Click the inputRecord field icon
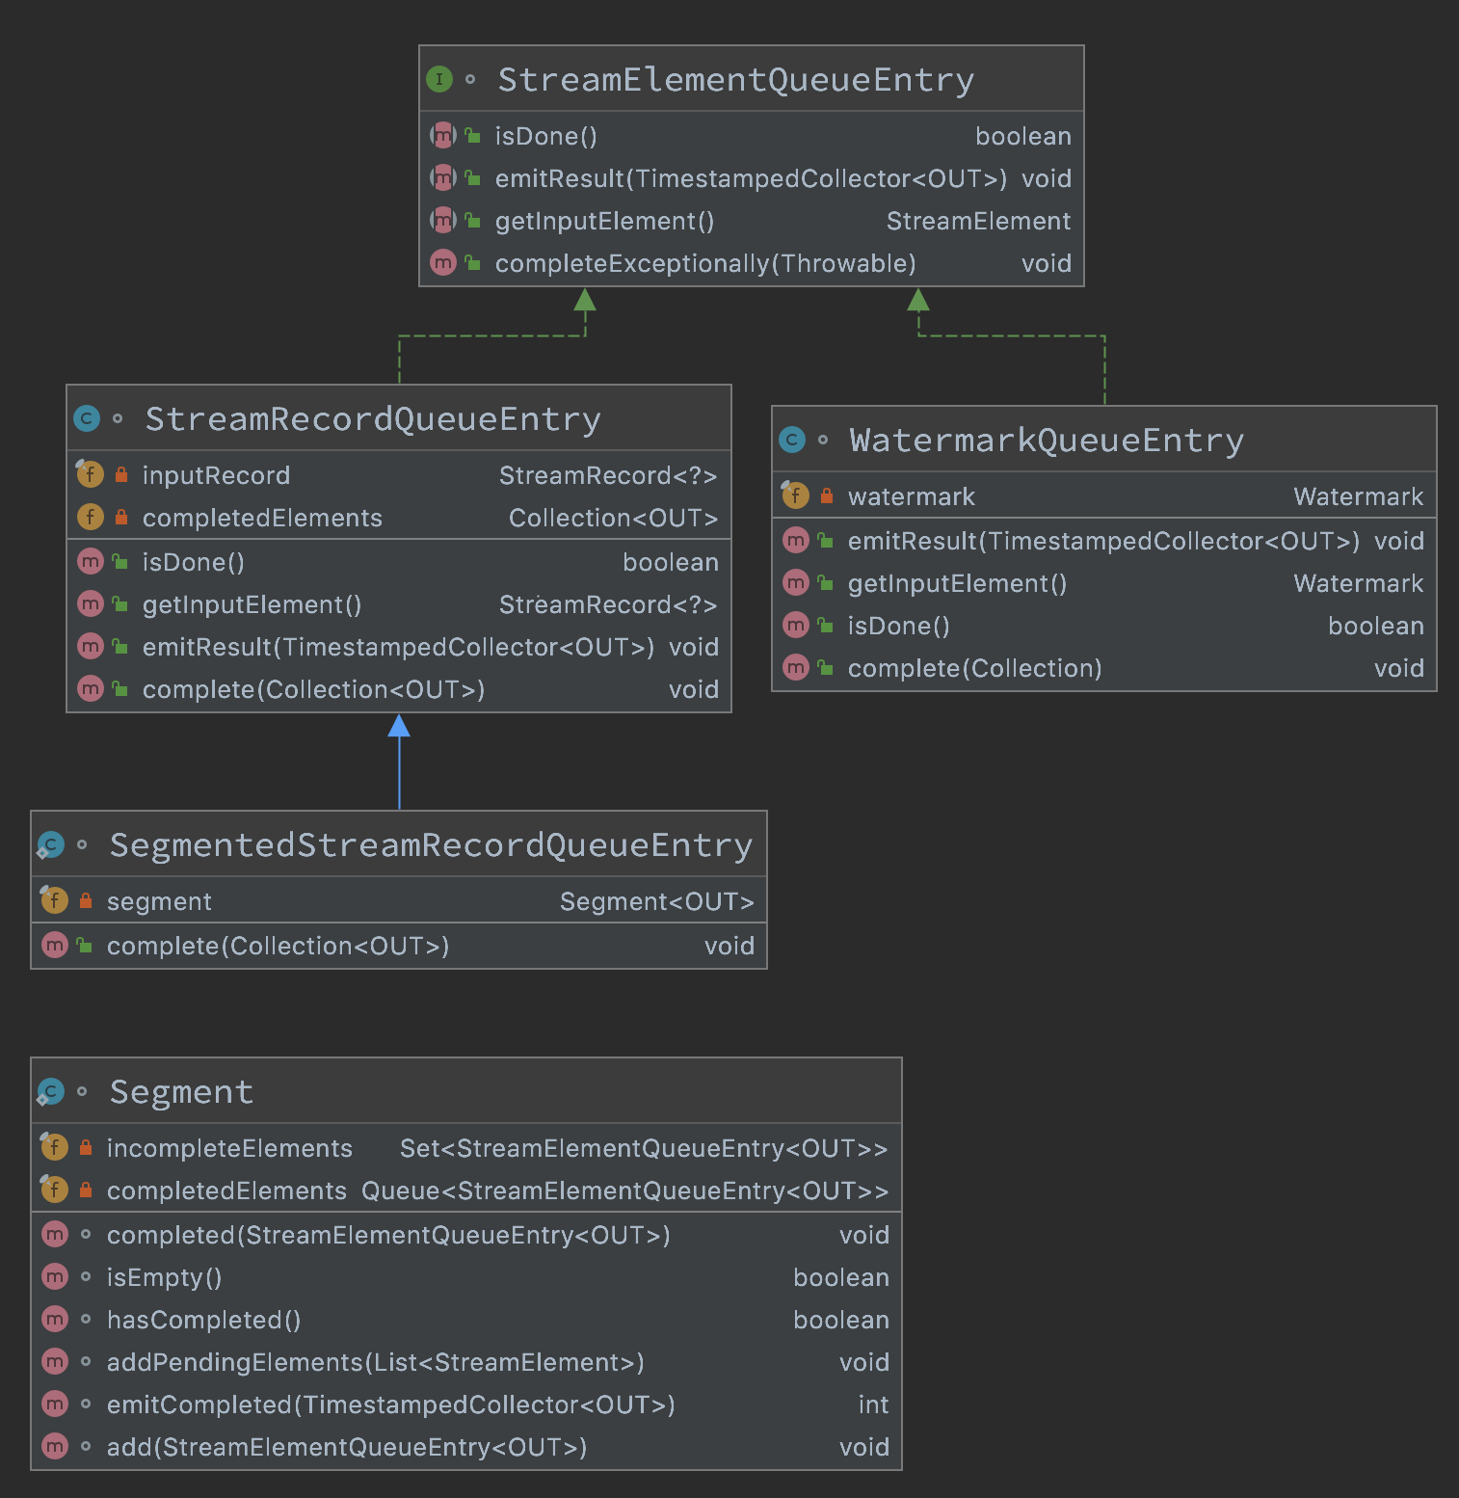The image size is (1459, 1498). (89, 474)
